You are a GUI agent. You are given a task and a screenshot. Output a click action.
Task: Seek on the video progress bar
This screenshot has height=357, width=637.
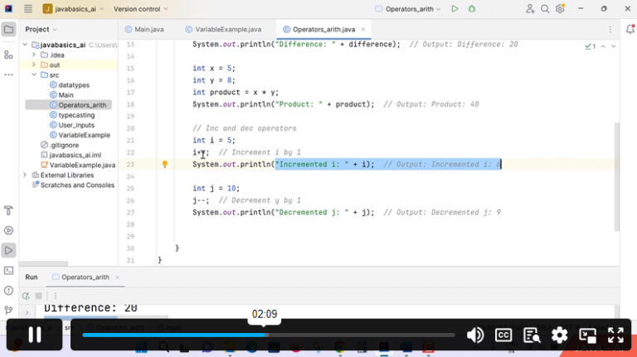point(268,335)
